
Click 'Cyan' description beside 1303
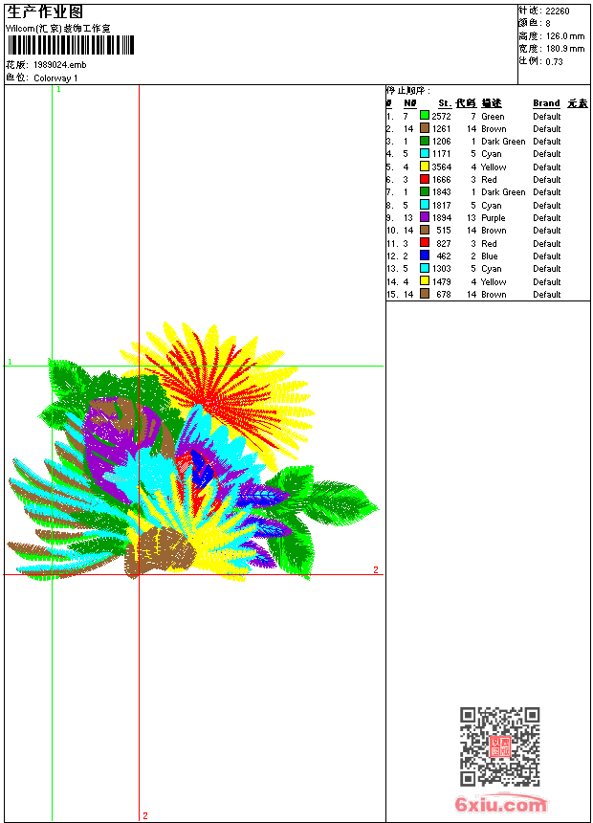tap(492, 269)
